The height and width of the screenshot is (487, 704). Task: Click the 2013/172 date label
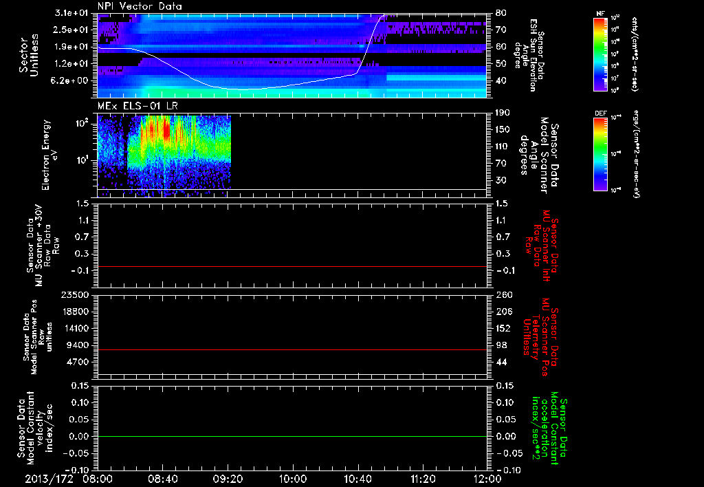click(x=49, y=479)
